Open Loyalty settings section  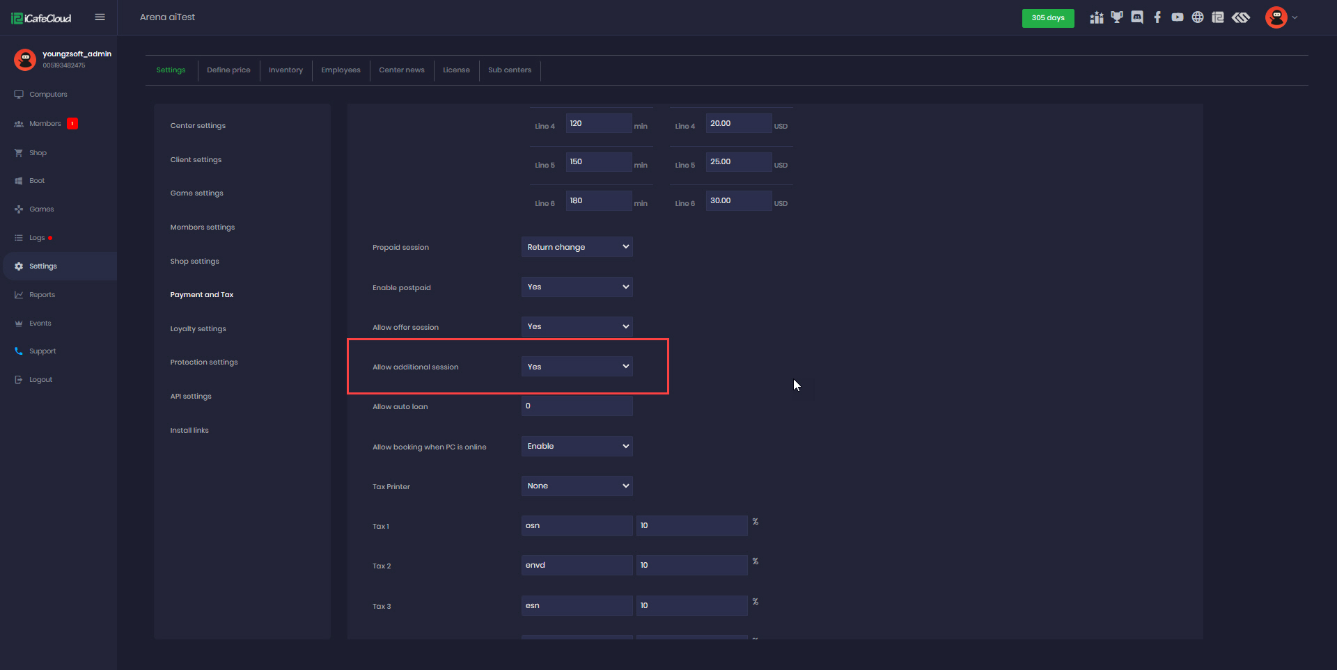(198, 329)
